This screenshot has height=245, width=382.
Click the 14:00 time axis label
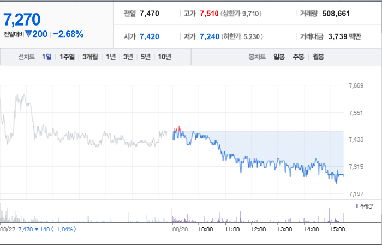click(311, 229)
